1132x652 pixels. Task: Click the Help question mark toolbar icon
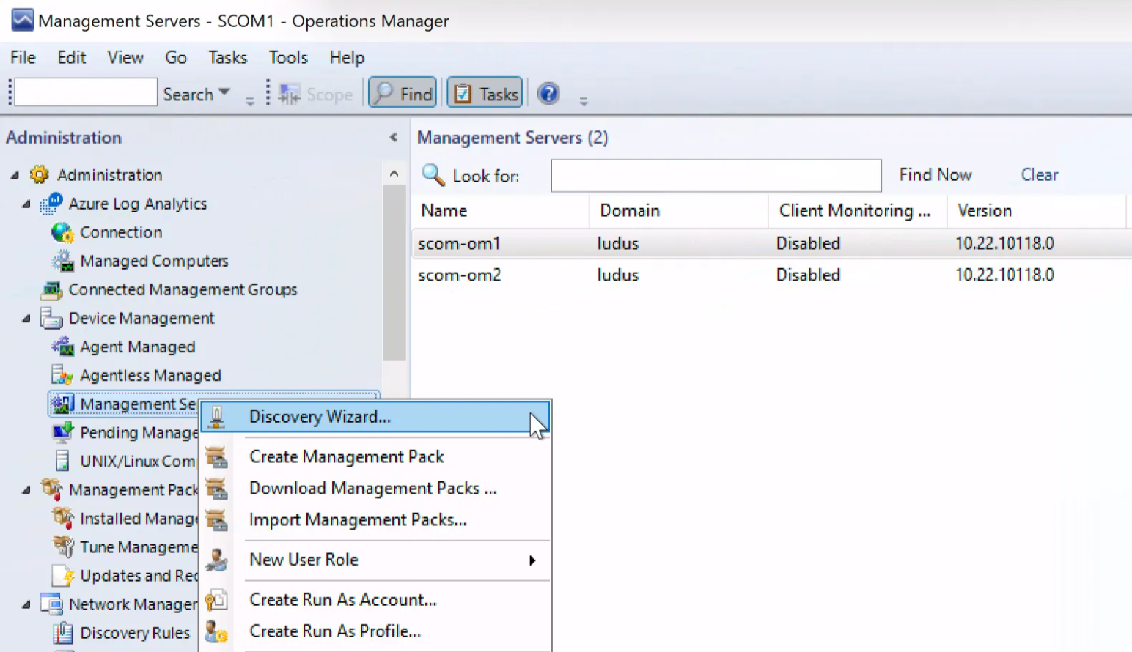pyautogui.click(x=548, y=94)
